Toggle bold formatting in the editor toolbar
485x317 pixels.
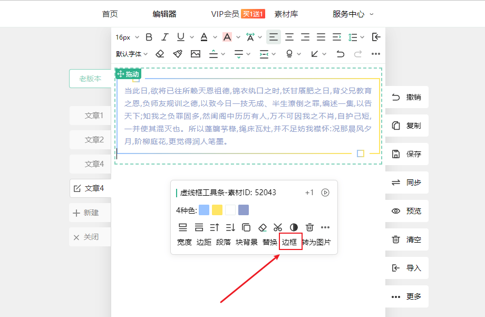[x=149, y=37]
